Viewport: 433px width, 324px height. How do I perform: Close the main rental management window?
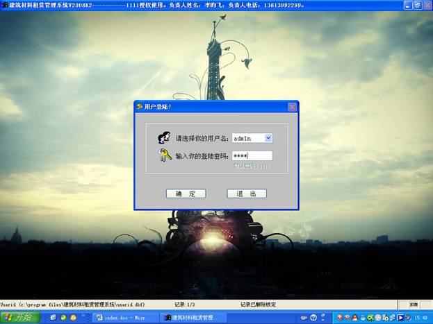tap(427, 5)
